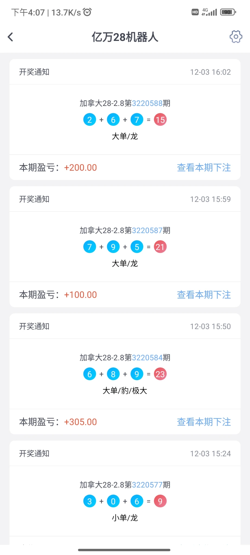This screenshot has width=250, height=555.
Task: Open issue number 3220577 link
Action: click(x=147, y=485)
